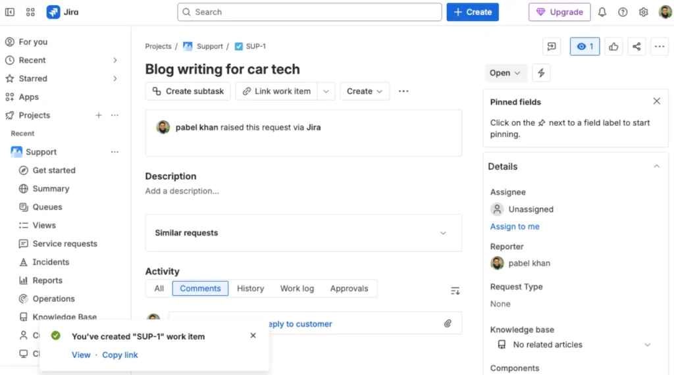Image resolution: width=674 pixels, height=375 pixels.
Task: Open the help question mark menu
Action: coord(623,12)
